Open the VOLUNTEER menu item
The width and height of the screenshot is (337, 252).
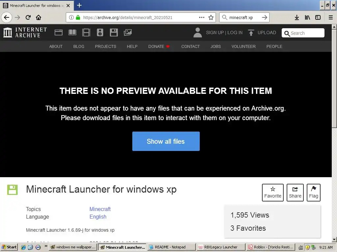click(244, 47)
